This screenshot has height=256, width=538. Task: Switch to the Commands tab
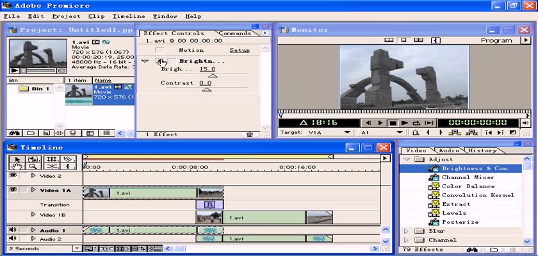[x=235, y=33]
